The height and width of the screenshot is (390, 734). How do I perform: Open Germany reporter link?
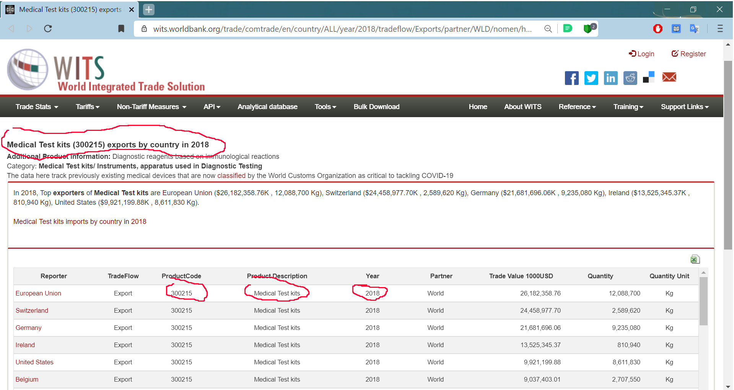pos(28,328)
